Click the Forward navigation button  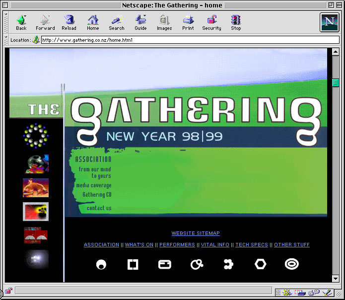pos(45,22)
